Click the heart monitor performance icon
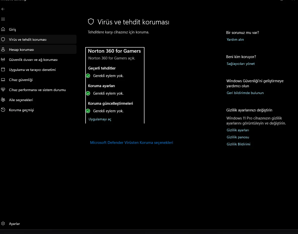The image size is (298, 234). tap(3, 90)
